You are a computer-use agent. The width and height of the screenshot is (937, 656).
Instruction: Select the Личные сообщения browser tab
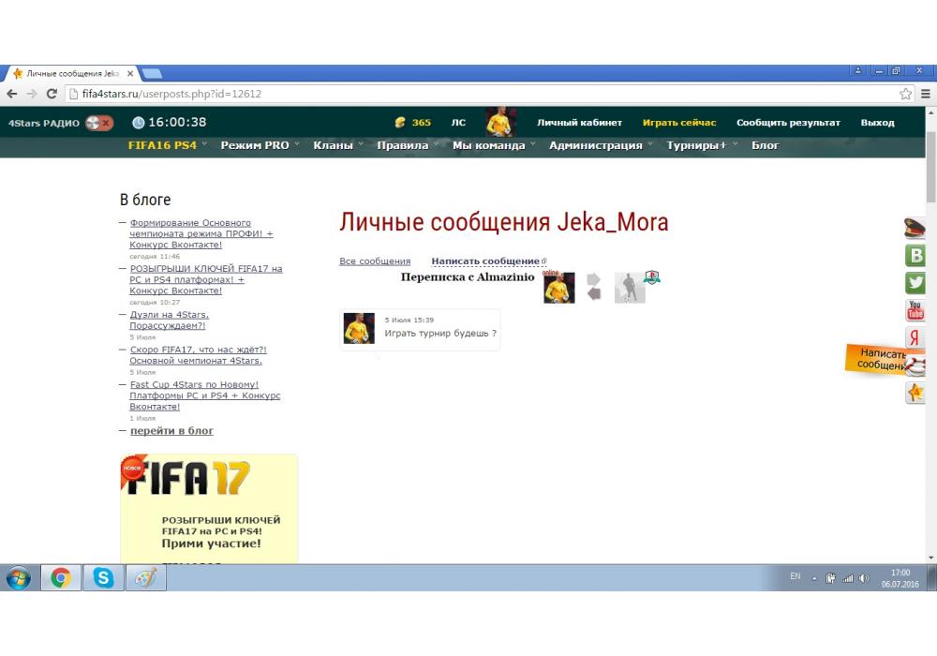click(70, 73)
